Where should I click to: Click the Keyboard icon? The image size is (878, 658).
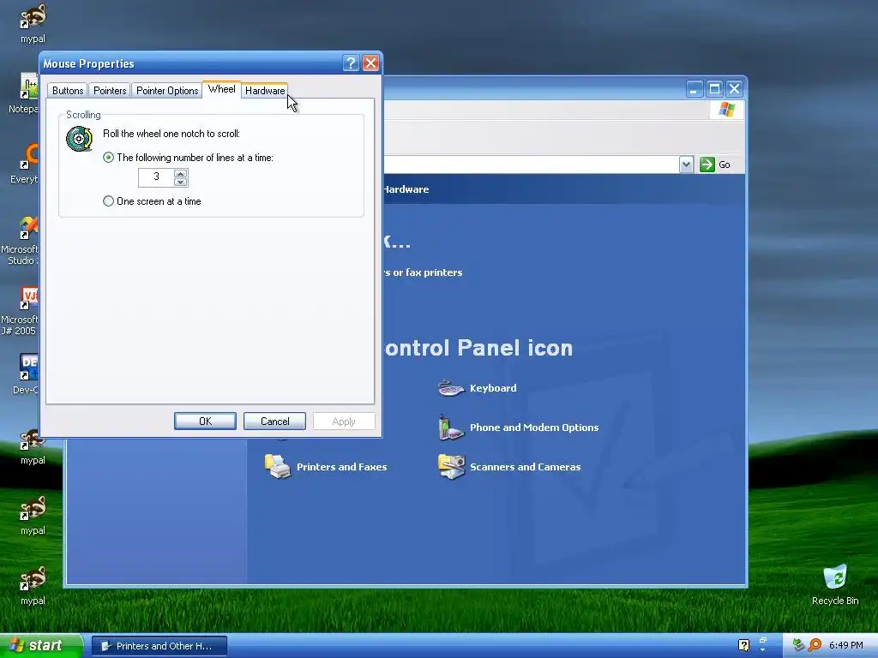point(451,388)
